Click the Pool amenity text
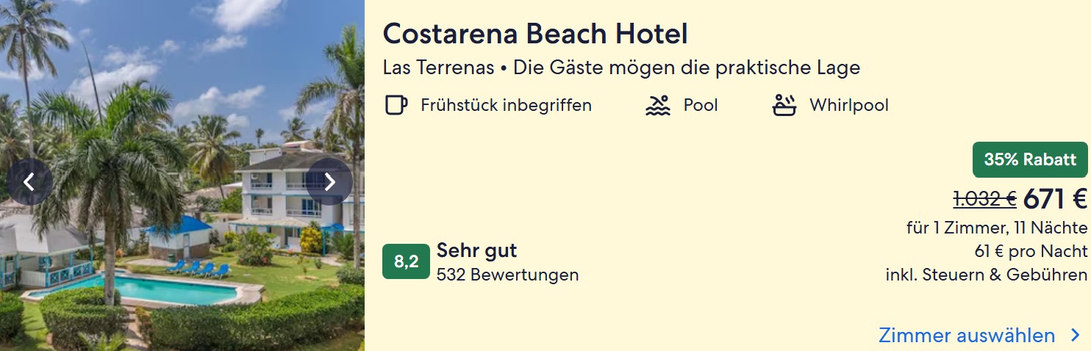This screenshot has width=1091, height=351. pyautogui.click(x=701, y=106)
